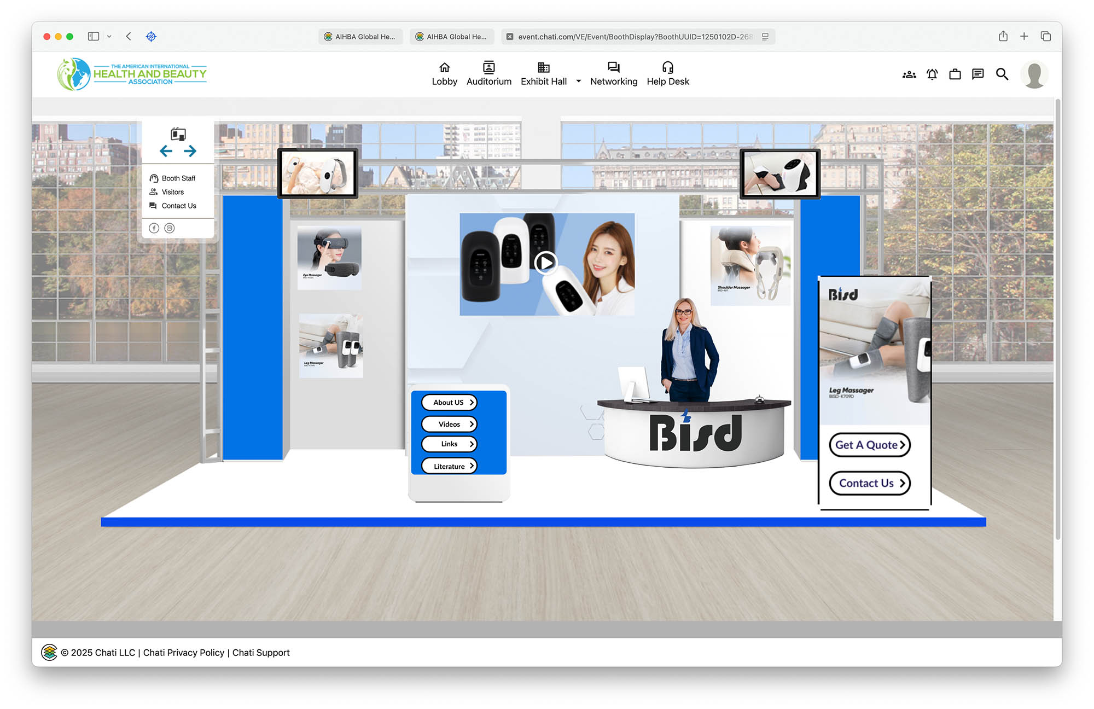Screen dimensions: 1094x709
Task: Open the attendees group icon
Action: pyautogui.click(x=909, y=74)
